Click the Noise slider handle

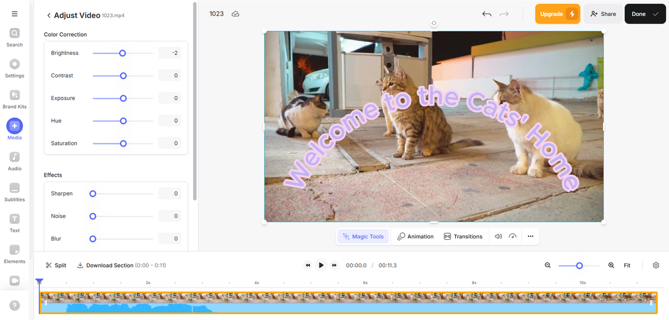(x=93, y=216)
